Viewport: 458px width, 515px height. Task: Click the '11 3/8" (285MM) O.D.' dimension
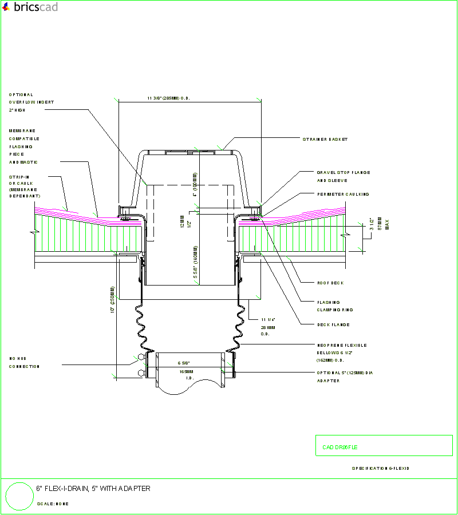[x=168, y=98]
